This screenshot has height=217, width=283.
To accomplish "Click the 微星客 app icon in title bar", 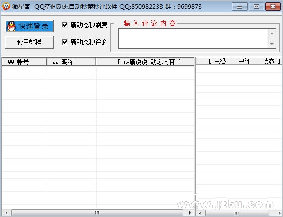I will (6, 6).
